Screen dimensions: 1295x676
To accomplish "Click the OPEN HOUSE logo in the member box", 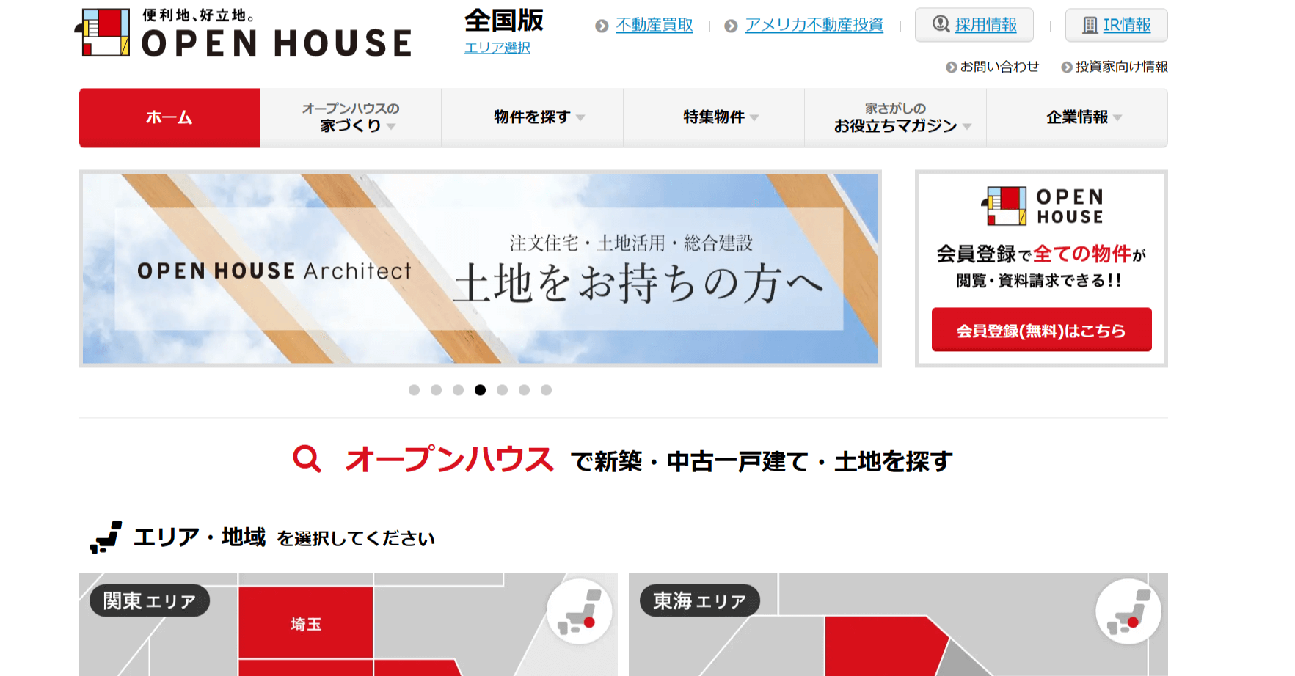I will (x=1042, y=206).
